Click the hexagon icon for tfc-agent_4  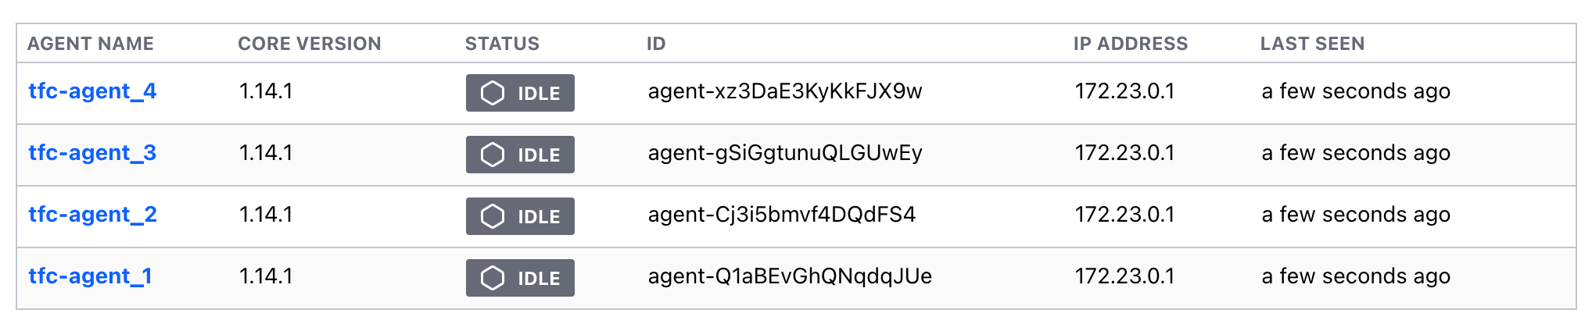(493, 93)
